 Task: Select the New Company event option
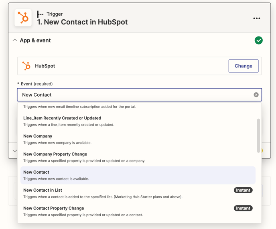click(138, 139)
